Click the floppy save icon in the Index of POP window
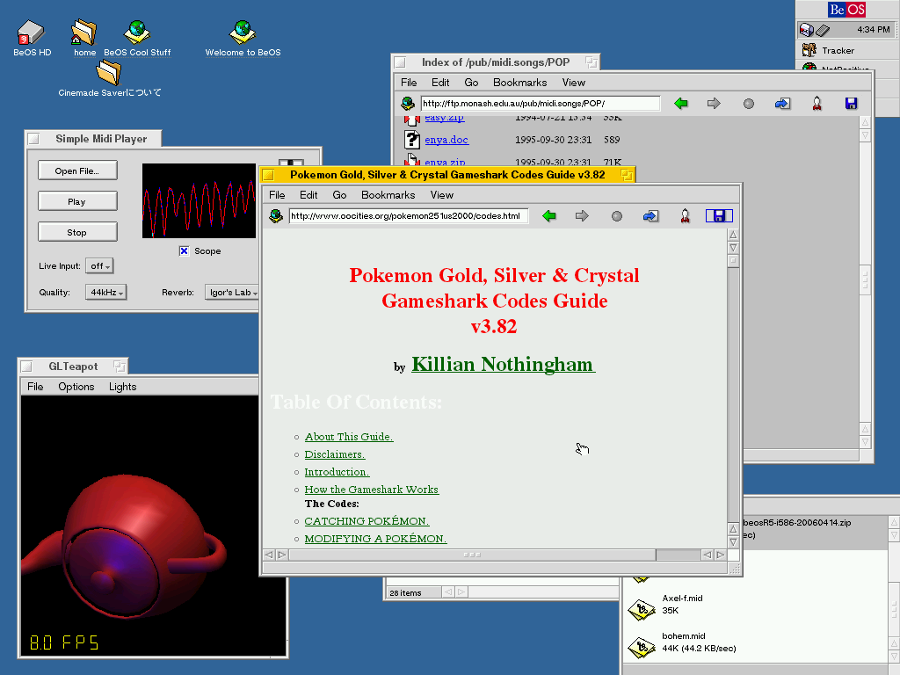900x675 pixels. click(x=851, y=104)
